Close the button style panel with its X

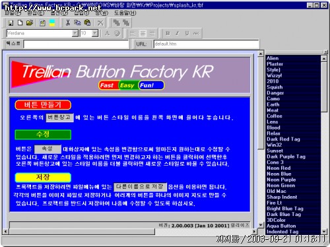[325, 52]
